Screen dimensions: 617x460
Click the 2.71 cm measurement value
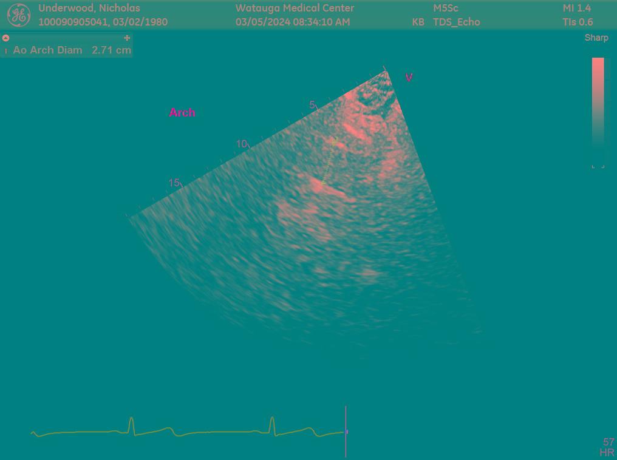pos(111,50)
